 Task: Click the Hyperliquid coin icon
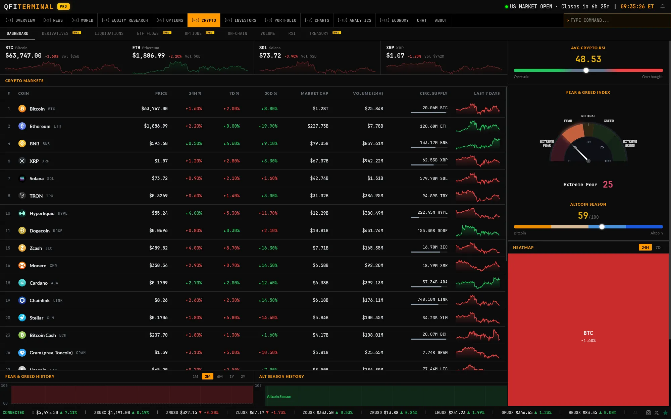[x=22, y=213]
